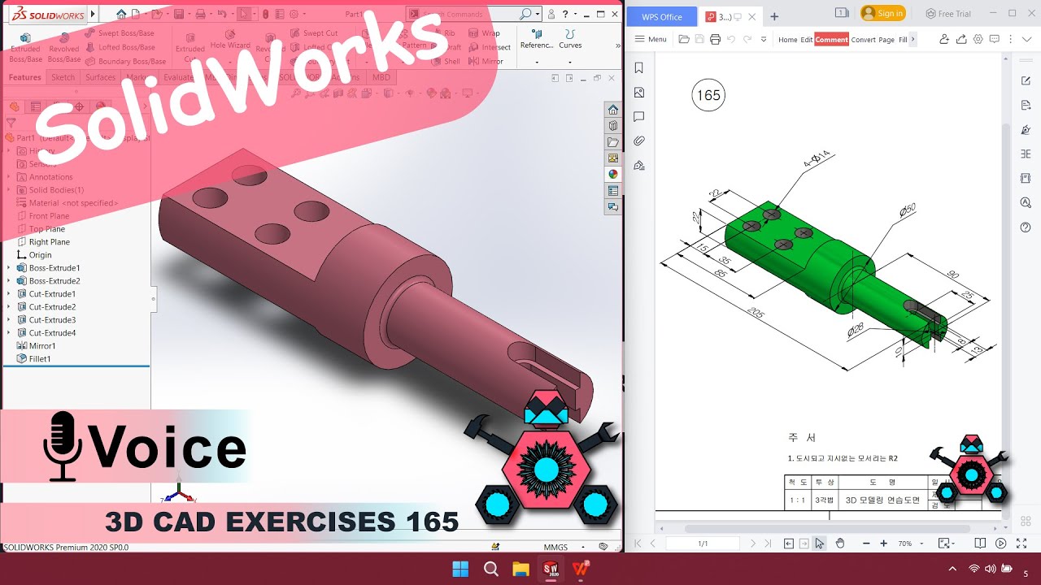
Task: Select the Cut-Extrude4 feature
Action: 46,332
